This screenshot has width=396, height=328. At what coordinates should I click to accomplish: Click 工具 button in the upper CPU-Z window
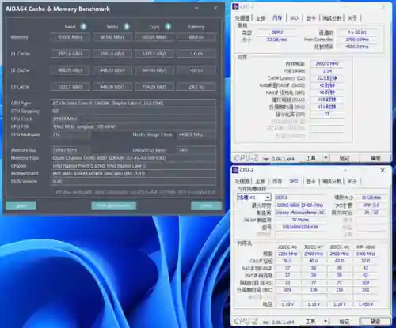(x=310, y=158)
